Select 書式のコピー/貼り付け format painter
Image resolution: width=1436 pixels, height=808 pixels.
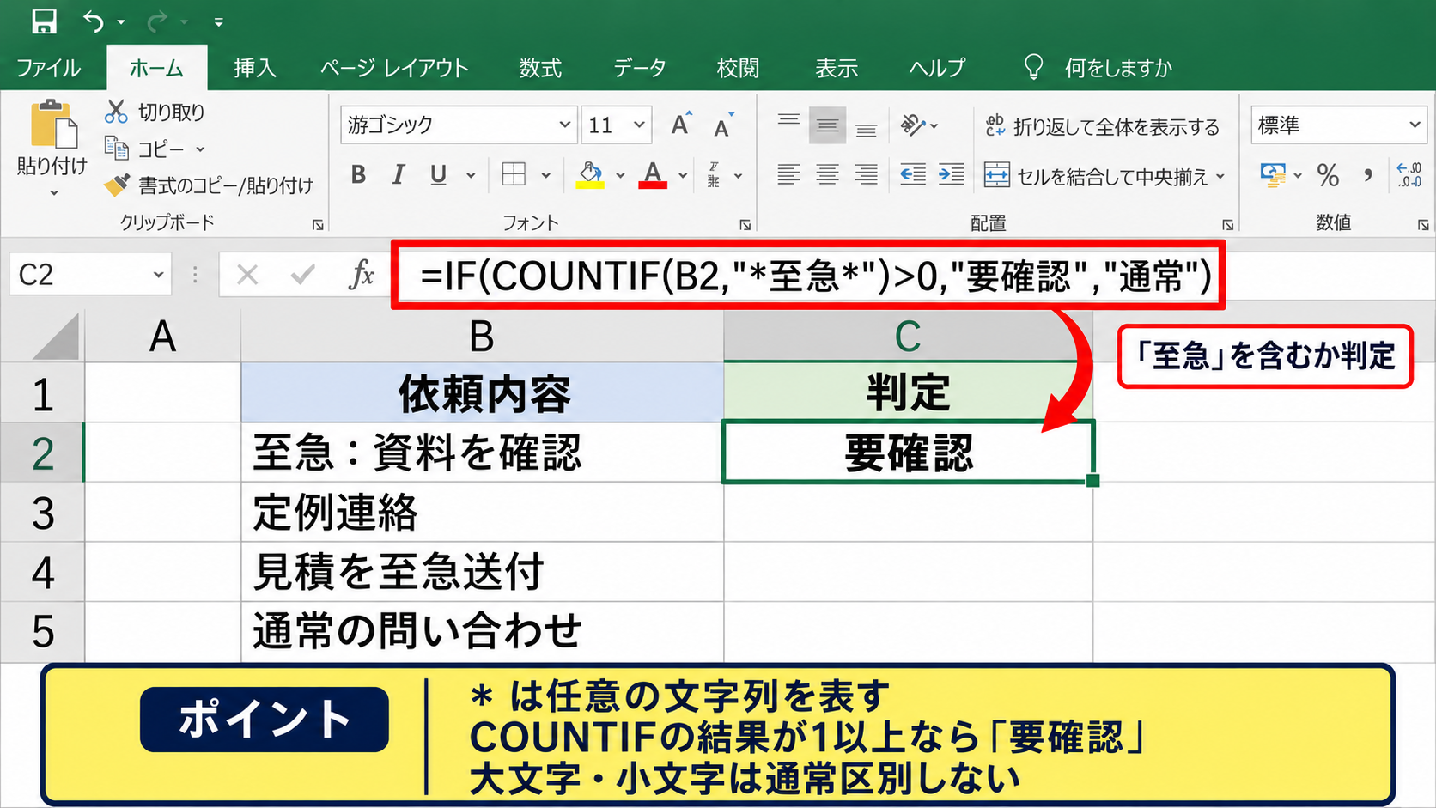coord(209,185)
